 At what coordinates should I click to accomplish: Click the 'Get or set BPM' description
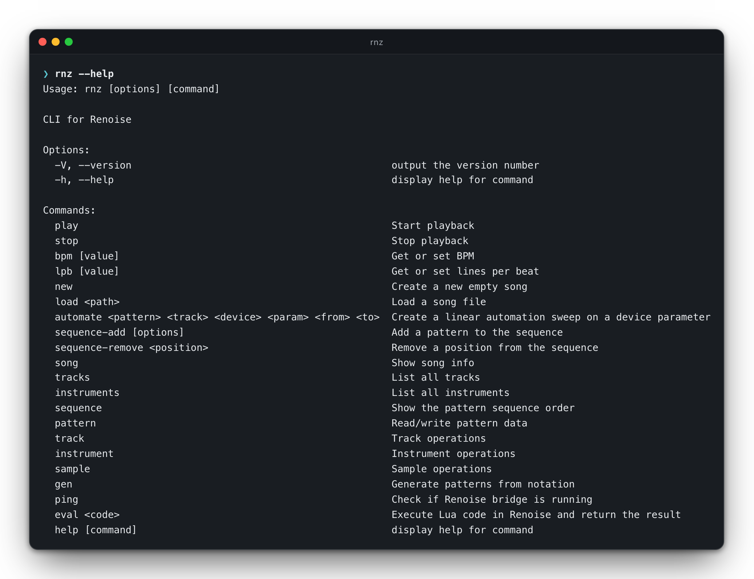[433, 256]
